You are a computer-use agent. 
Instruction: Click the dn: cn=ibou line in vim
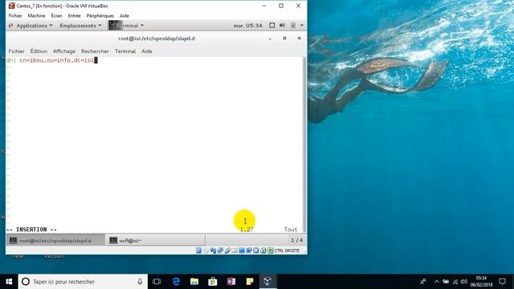tap(51, 60)
